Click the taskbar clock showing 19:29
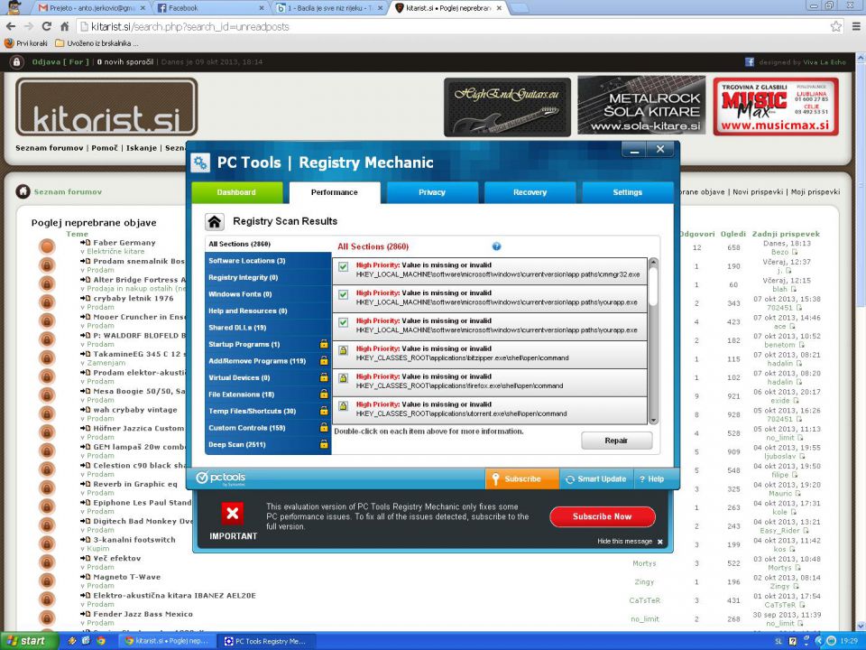 (x=849, y=641)
